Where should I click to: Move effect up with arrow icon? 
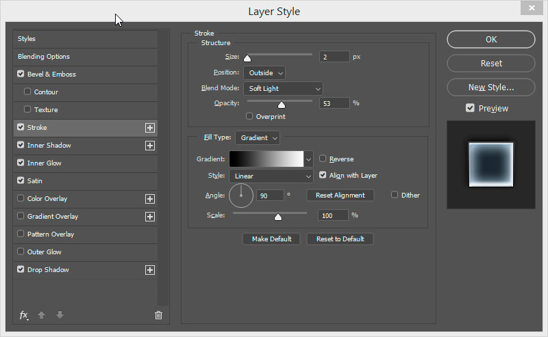[41, 315]
